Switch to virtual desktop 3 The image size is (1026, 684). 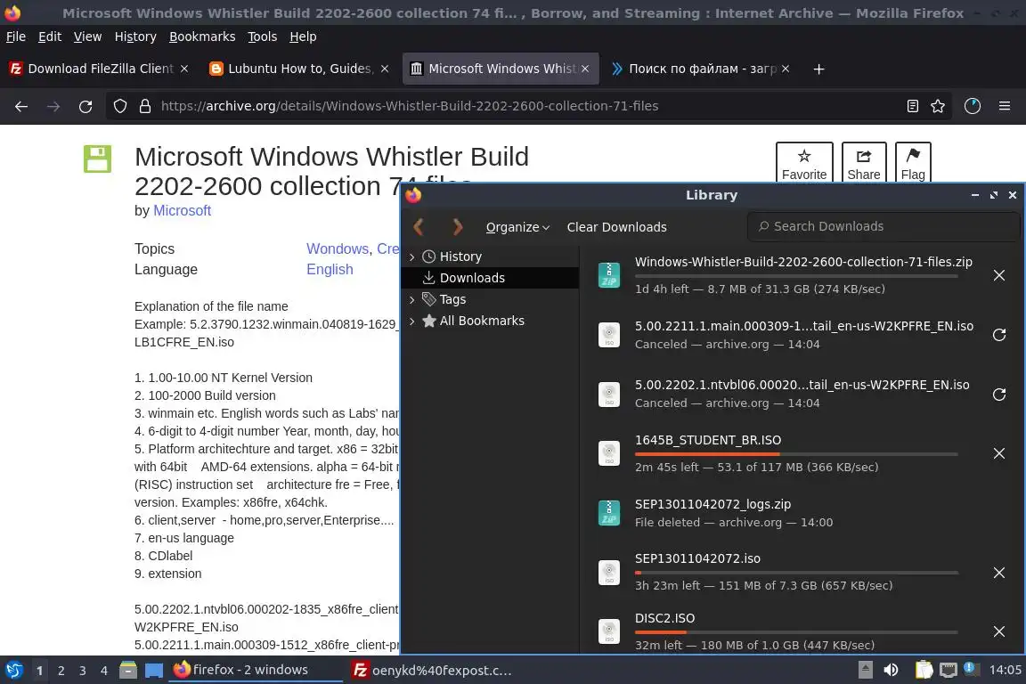coord(83,671)
